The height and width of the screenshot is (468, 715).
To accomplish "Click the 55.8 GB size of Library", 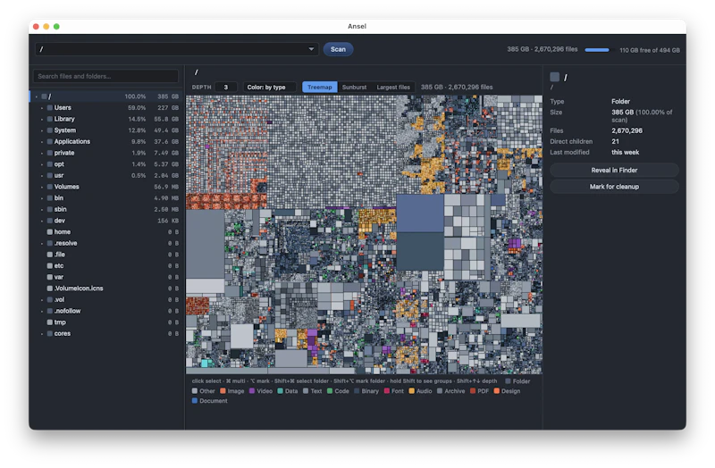I will click(166, 119).
